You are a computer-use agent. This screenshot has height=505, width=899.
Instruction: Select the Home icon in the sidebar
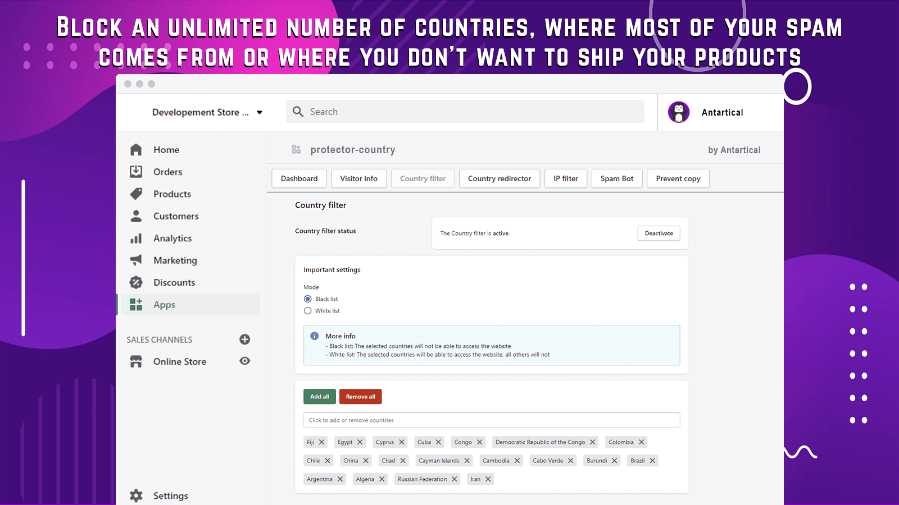point(136,149)
